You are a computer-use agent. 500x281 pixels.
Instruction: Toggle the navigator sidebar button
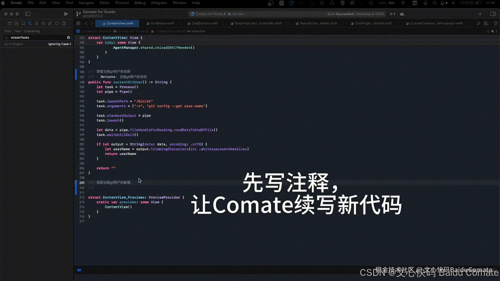28,14
